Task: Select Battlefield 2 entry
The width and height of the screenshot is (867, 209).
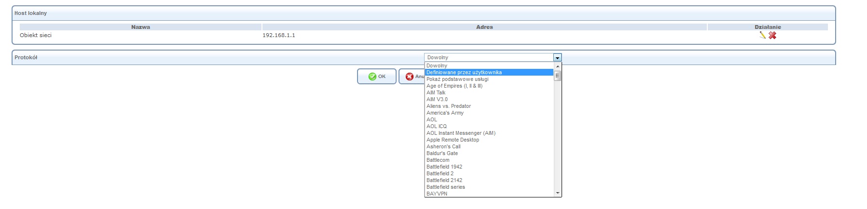Action: (x=489, y=173)
